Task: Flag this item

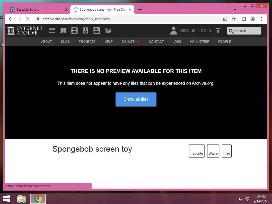Action: tap(227, 151)
